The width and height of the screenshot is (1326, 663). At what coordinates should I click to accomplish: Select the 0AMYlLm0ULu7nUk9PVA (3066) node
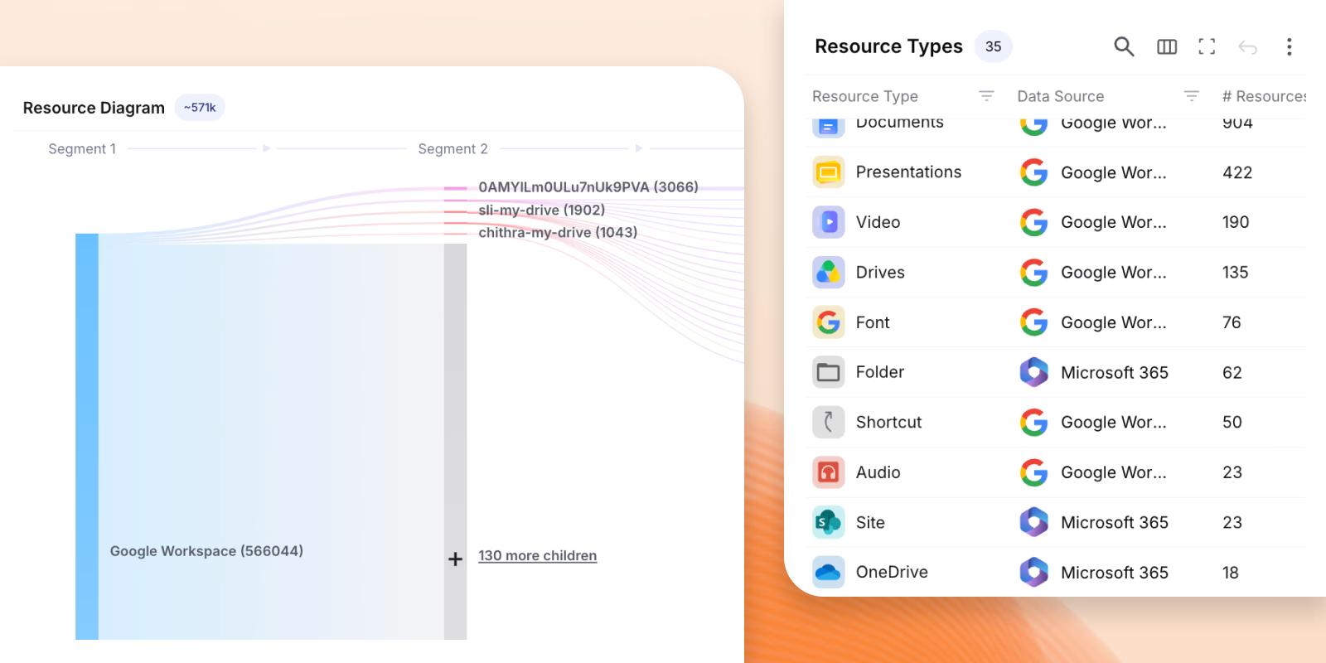tap(588, 187)
